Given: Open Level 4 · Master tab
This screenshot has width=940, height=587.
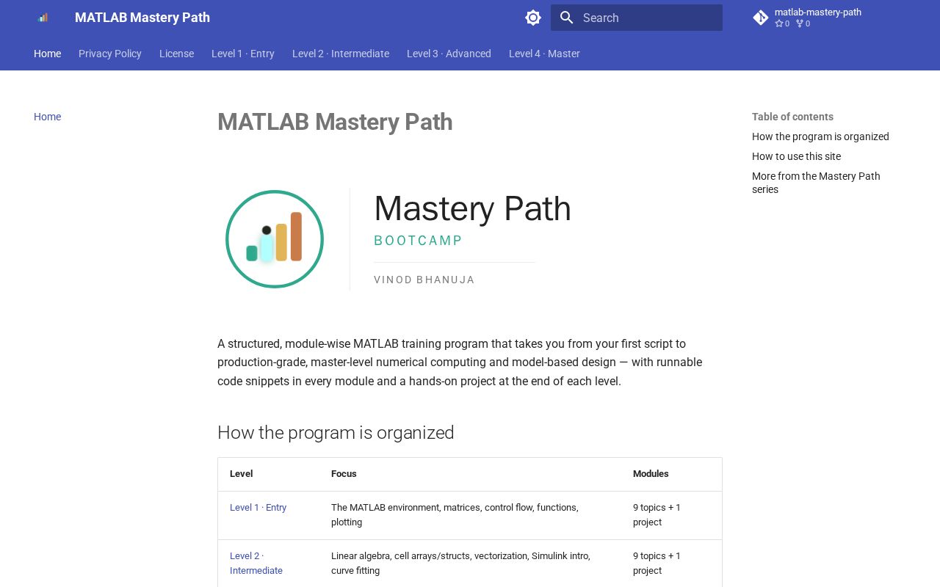Looking at the screenshot, I should click(x=544, y=54).
